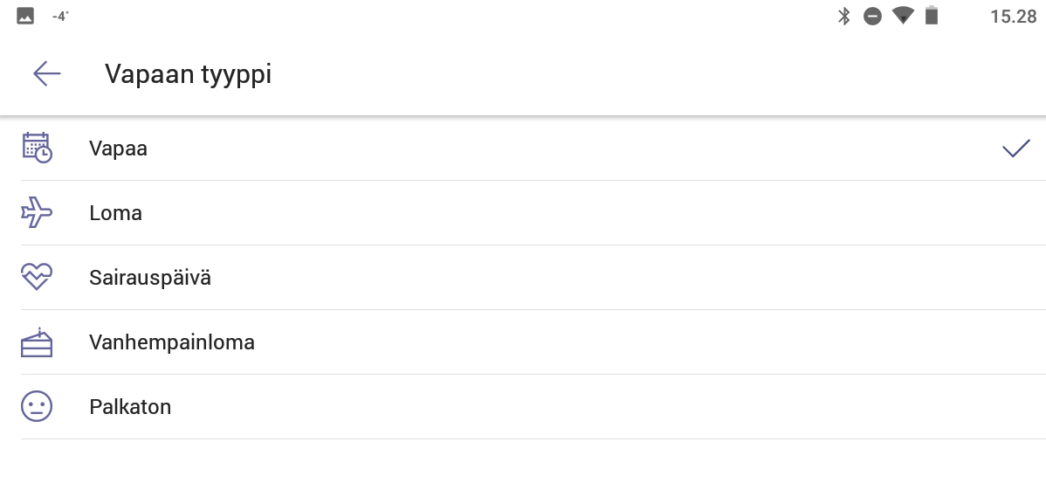This screenshot has width=1046, height=490.
Task: Toggle the checkmark on the Vapaa row
Action: (x=1016, y=148)
